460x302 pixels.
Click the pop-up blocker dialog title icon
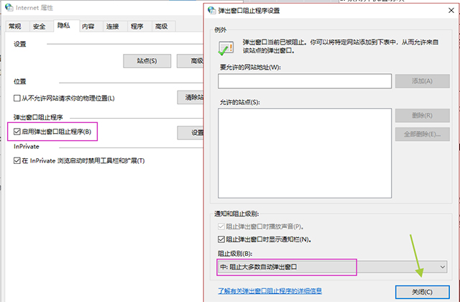click(x=211, y=10)
